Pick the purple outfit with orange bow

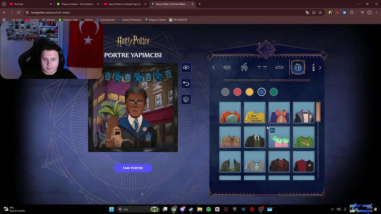(x=279, y=113)
